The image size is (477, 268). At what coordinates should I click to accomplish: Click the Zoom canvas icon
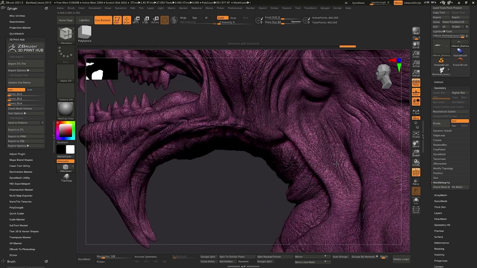[416, 54]
